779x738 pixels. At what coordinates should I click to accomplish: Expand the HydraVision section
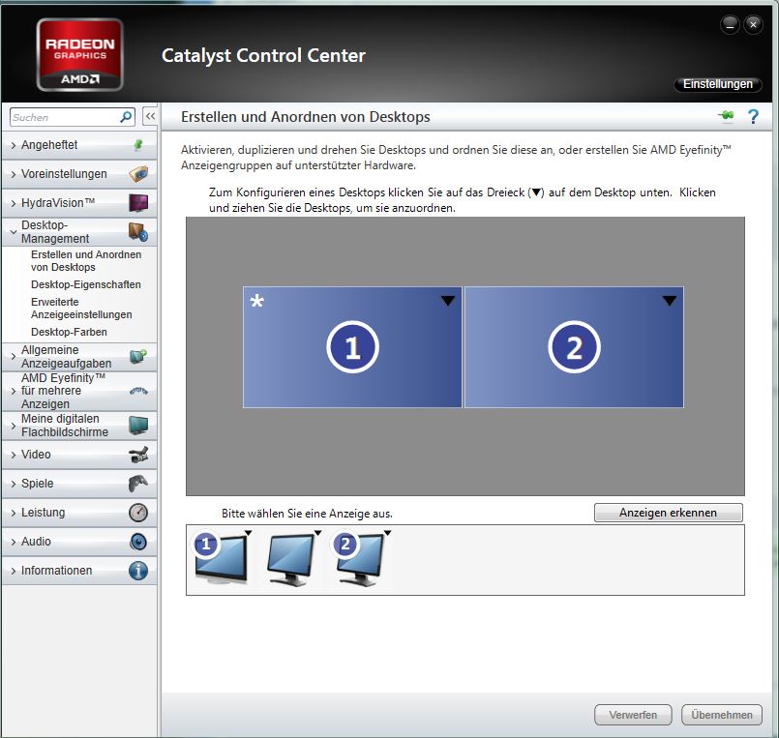[79, 202]
